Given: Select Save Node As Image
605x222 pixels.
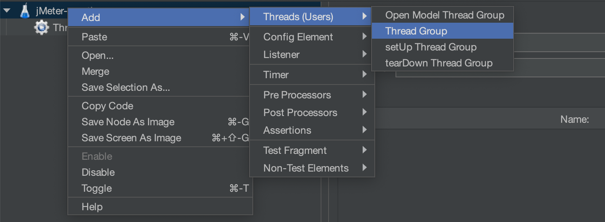Looking at the screenshot, I should point(128,122).
